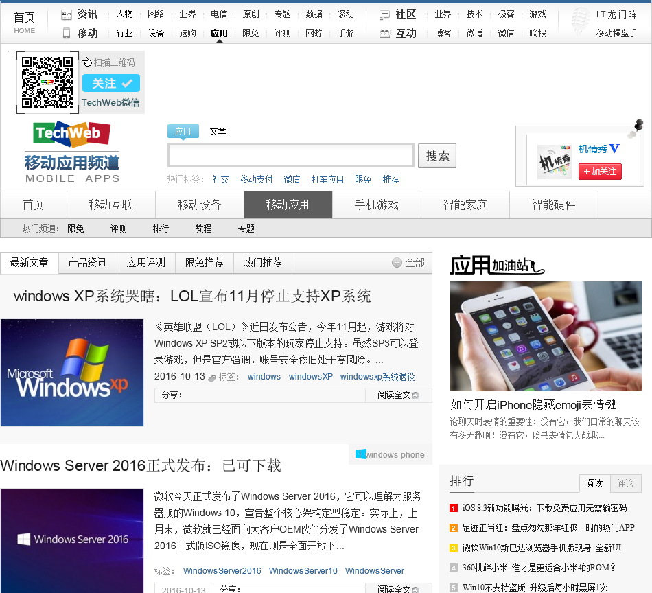Click the 关注 follow button with checkmark

tap(111, 83)
